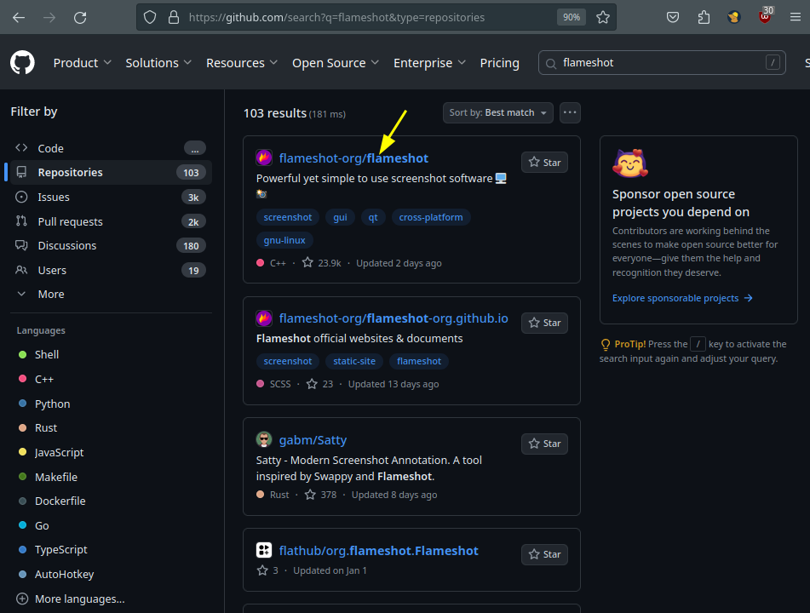Click the 90% zoom level badge
Image resolution: width=810 pixels, height=613 pixels.
(x=572, y=18)
